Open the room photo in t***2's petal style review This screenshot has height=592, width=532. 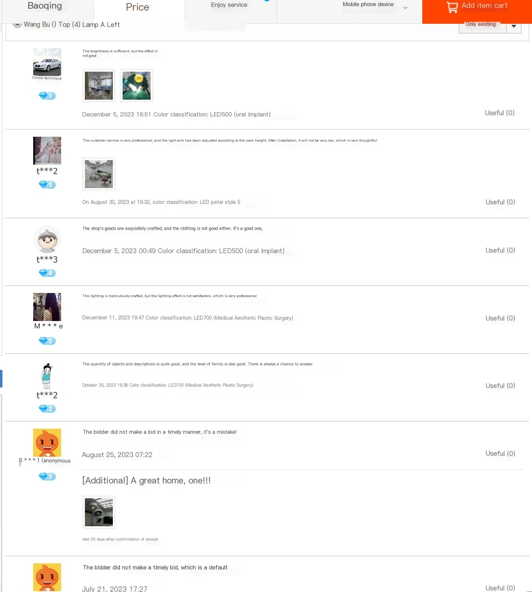(99, 174)
